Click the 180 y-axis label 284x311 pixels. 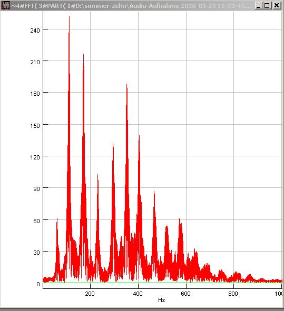[x=35, y=94]
